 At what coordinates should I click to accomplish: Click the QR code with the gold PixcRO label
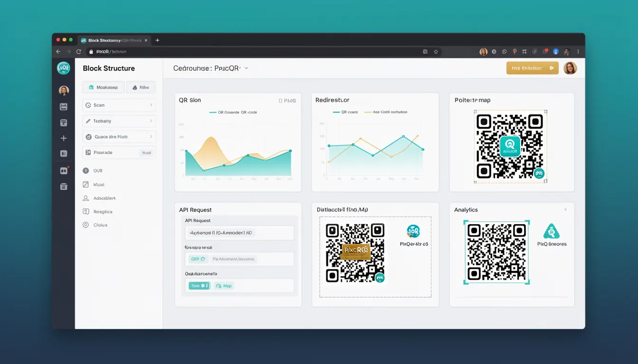(x=355, y=253)
